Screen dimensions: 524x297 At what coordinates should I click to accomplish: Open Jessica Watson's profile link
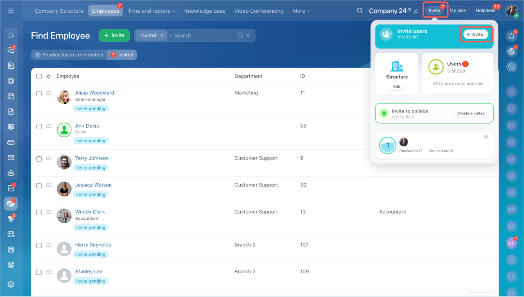coord(93,185)
